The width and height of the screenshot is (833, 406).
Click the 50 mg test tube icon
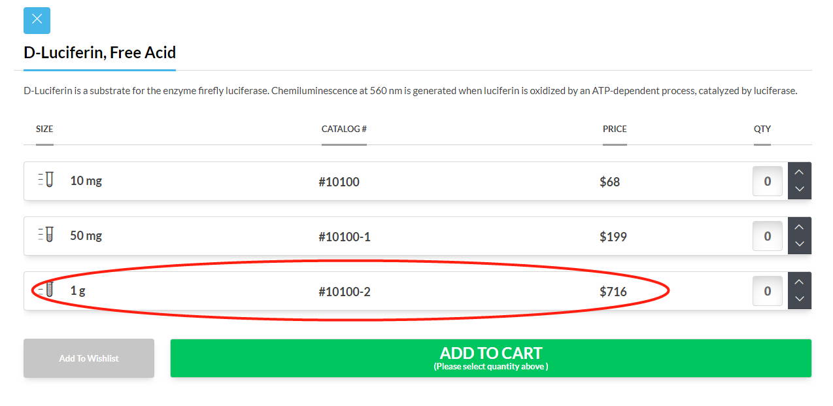45,235
